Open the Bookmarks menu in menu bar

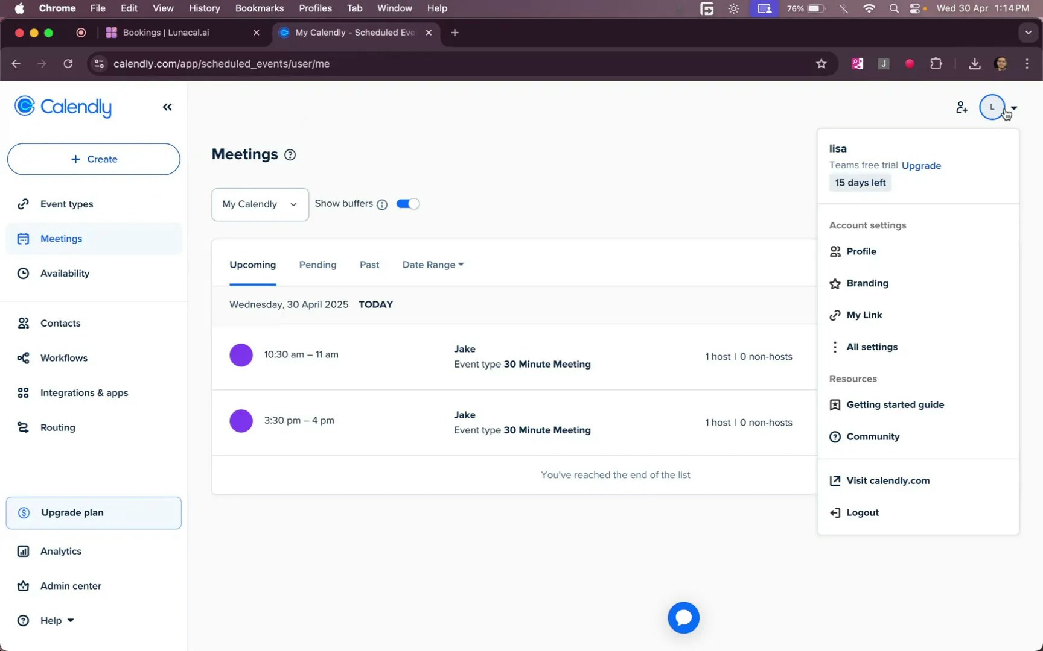pyautogui.click(x=260, y=8)
